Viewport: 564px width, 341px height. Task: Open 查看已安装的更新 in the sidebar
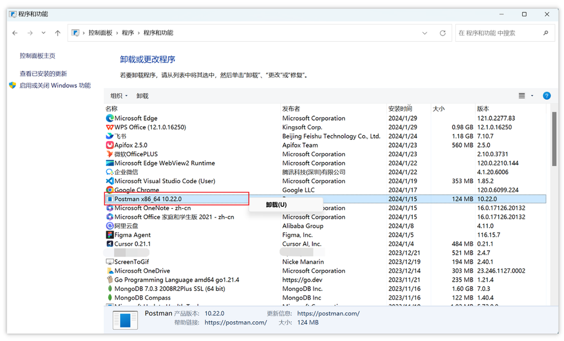click(36, 73)
